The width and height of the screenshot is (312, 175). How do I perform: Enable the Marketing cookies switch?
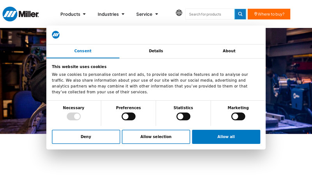point(238,116)
